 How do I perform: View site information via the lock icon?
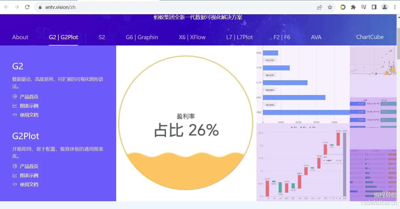[40, 7]
